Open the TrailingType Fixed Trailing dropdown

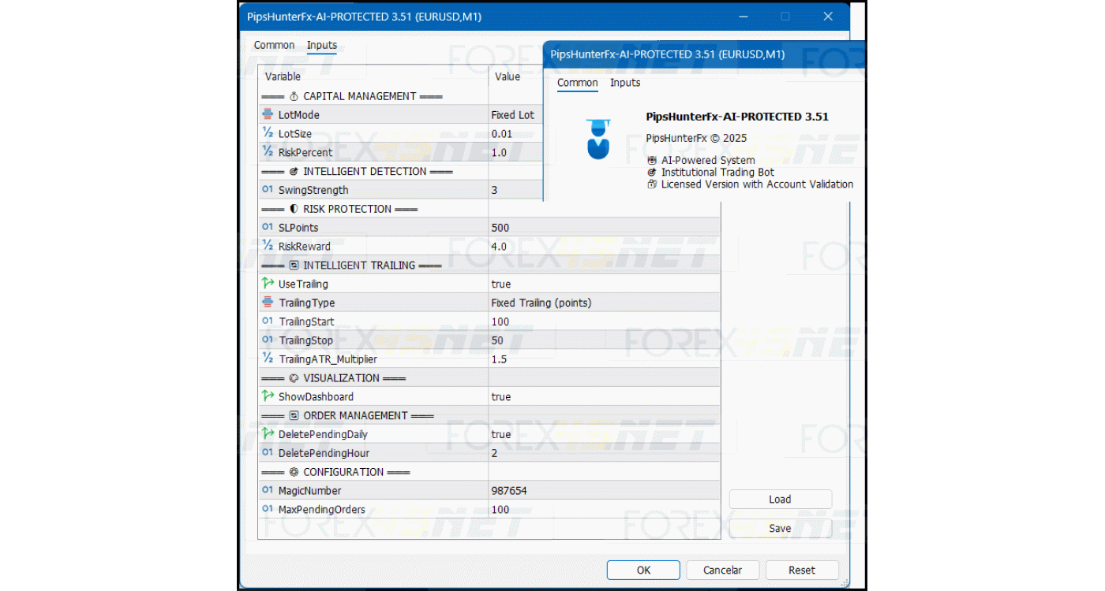(x=541, y=303)
